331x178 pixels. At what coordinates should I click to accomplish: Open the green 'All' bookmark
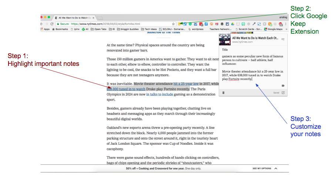click(x=85, y=29)
